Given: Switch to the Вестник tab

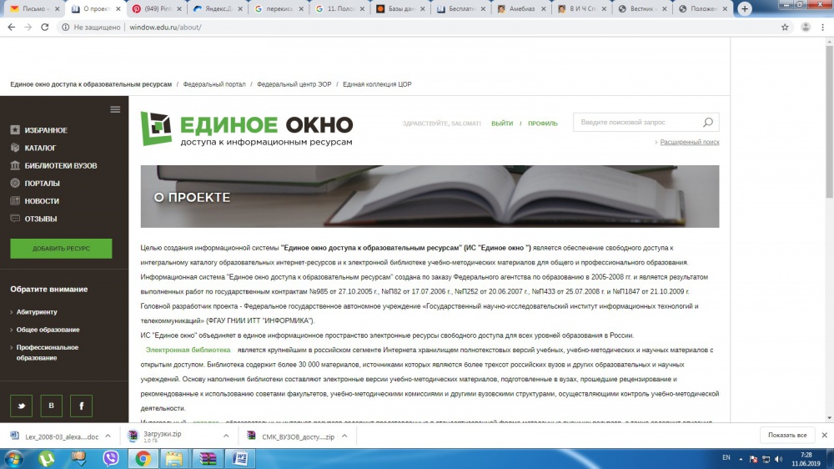Looking at the screenshot, I should tap(642, 8).
